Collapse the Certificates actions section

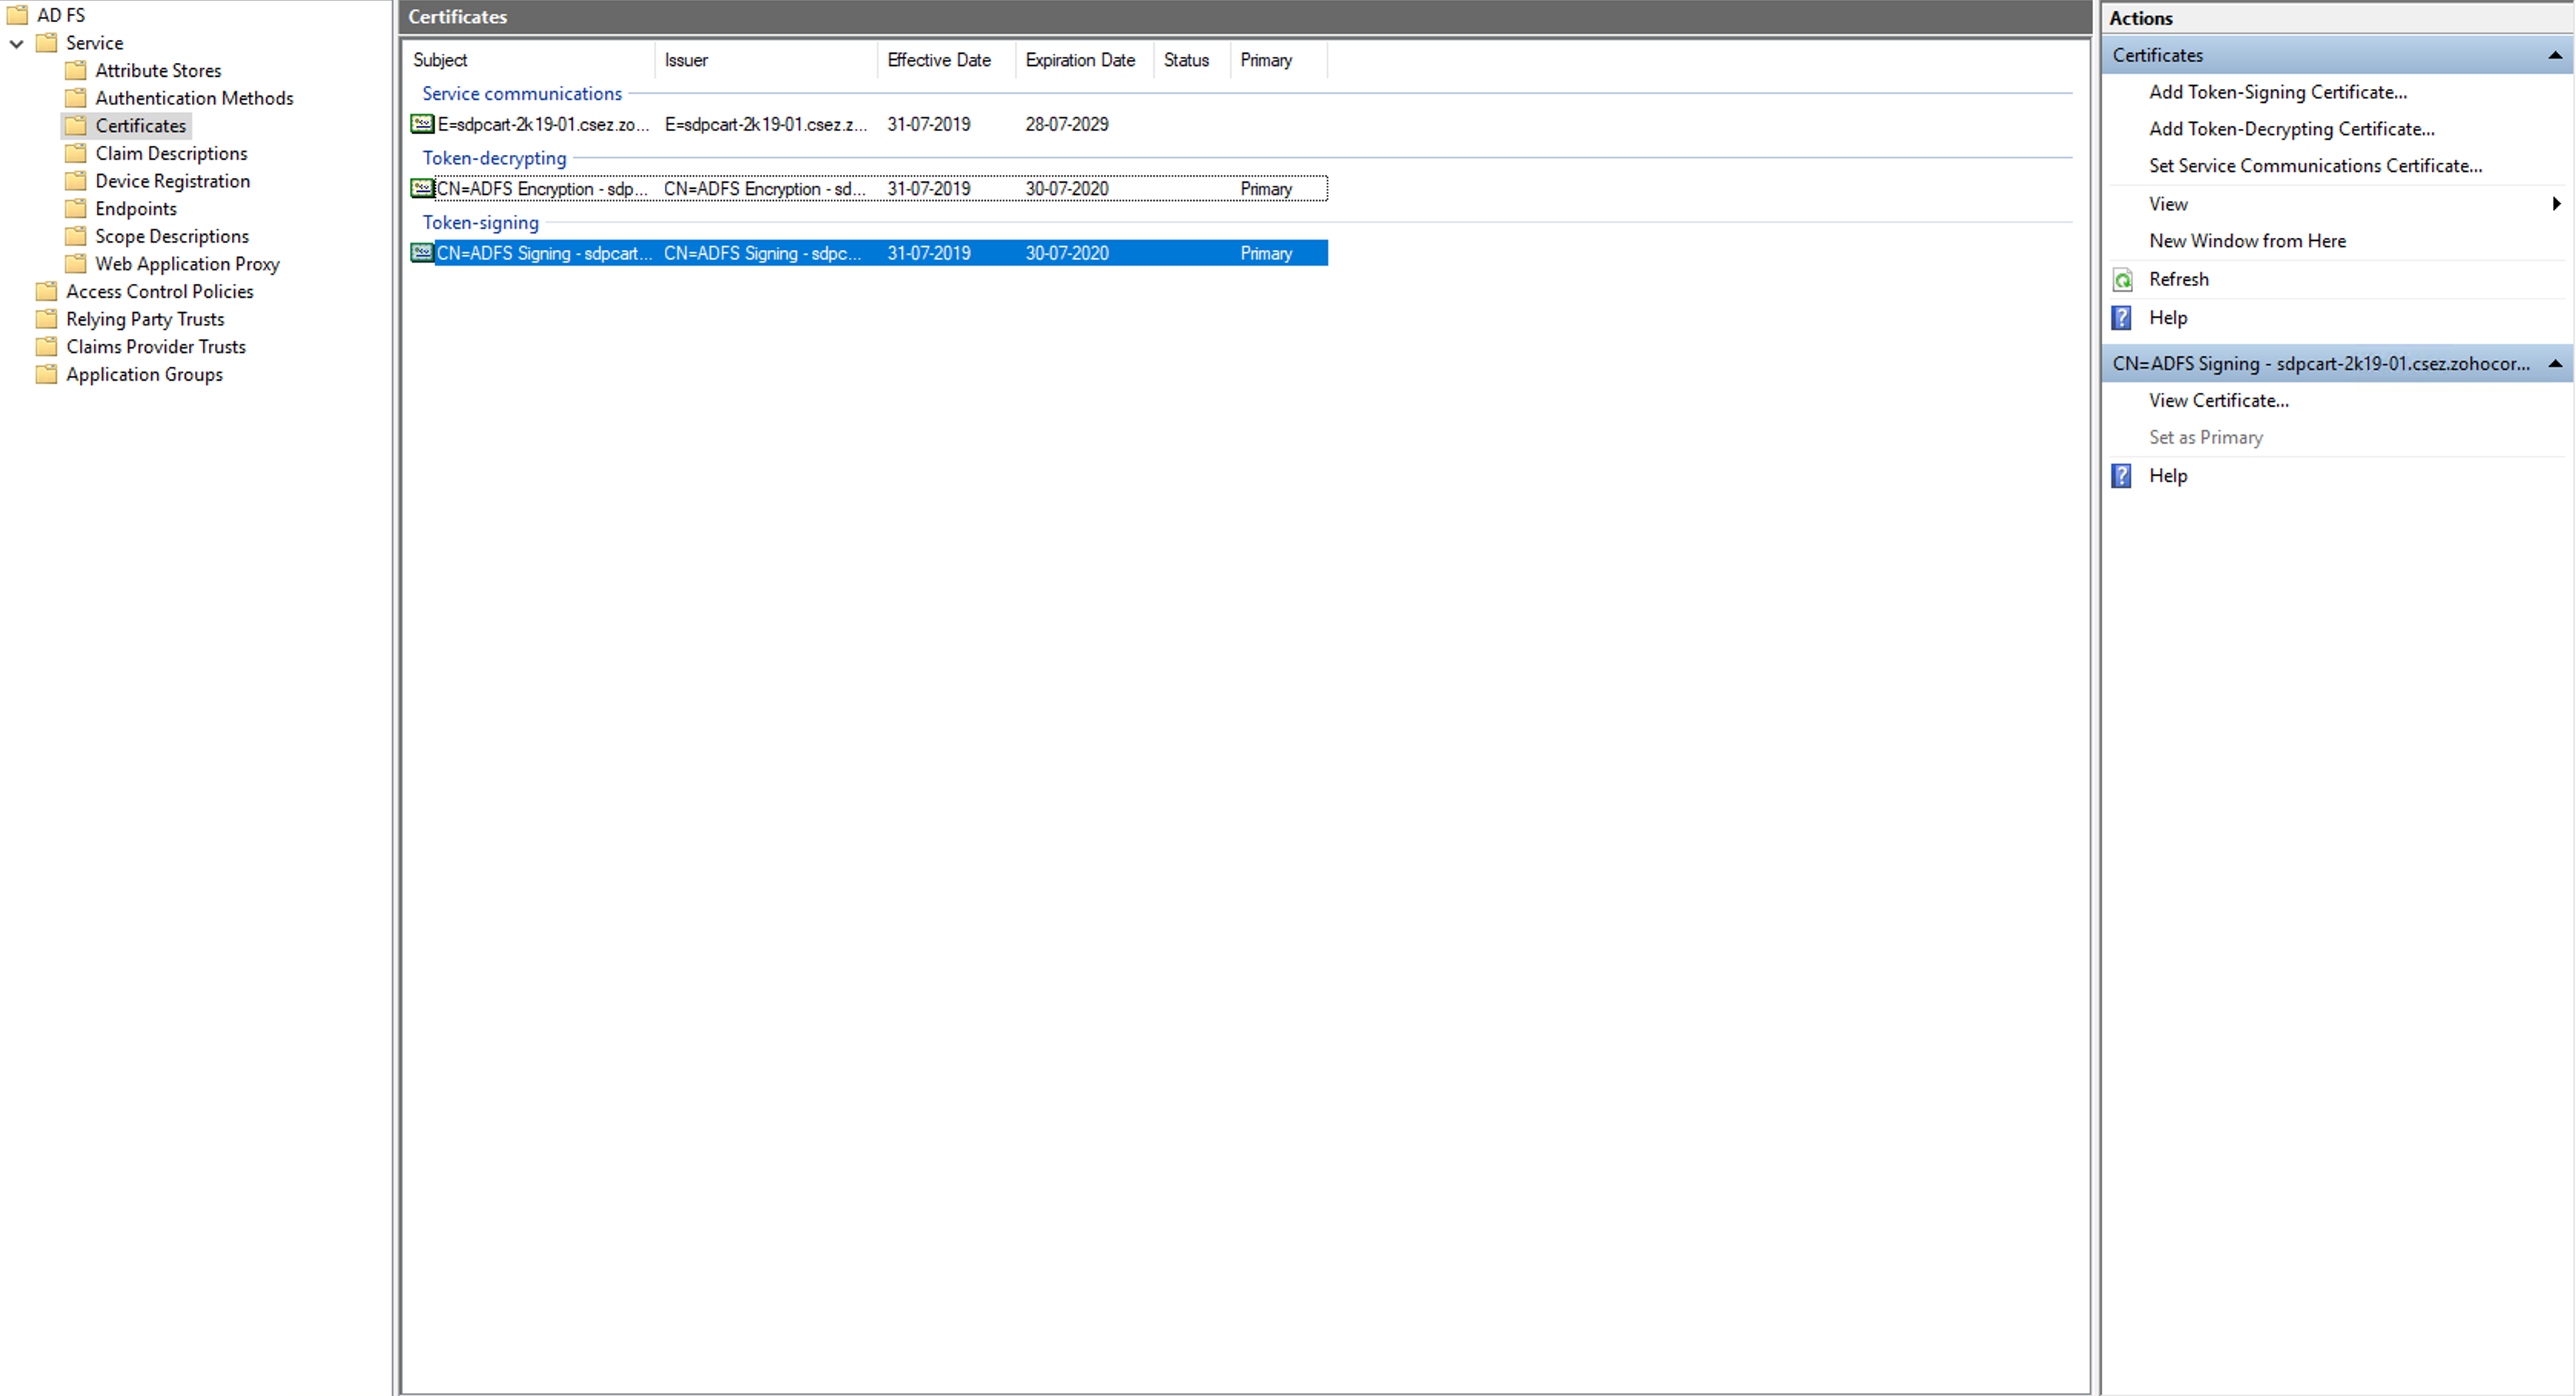pos(2555,56)
